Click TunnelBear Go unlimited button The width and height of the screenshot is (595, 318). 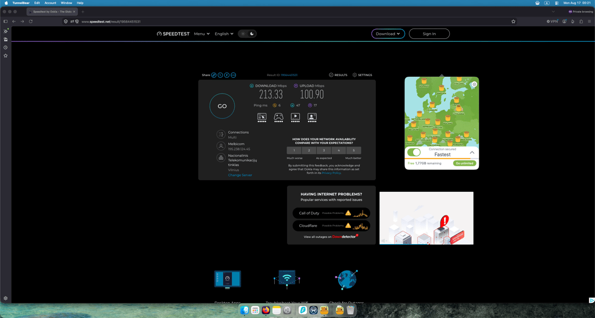(464, 163)
